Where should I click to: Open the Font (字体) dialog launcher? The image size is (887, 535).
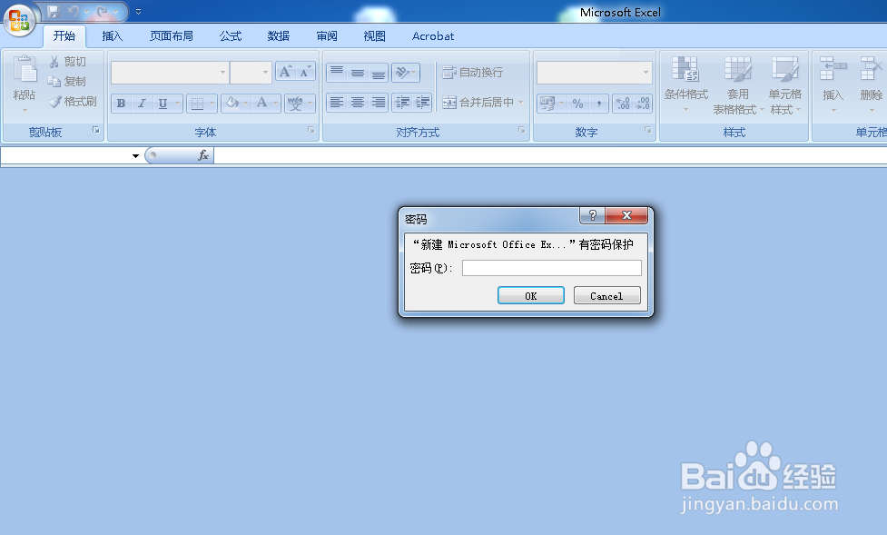[x=311, y=130]
